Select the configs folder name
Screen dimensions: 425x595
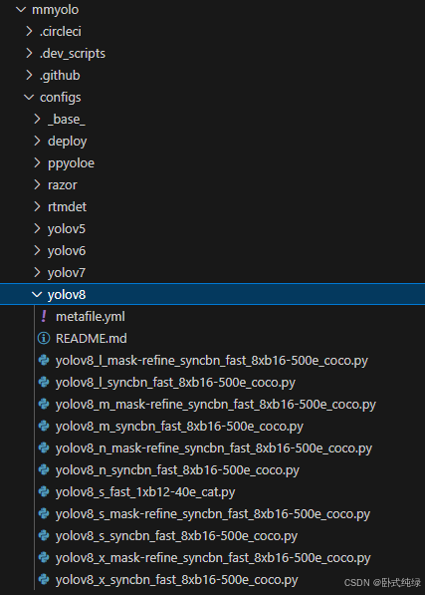(61, 98)
